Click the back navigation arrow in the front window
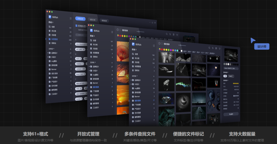This screenshot has width=277, height=144. pos(159,43)
